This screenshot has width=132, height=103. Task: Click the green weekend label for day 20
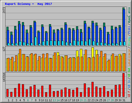[81, 100]
